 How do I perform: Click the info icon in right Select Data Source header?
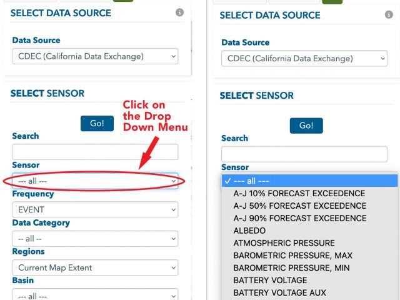[389, 14]
